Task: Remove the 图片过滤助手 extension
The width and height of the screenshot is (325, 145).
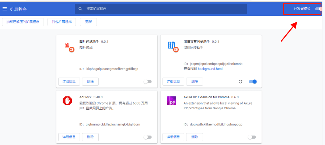Action: 90,82
